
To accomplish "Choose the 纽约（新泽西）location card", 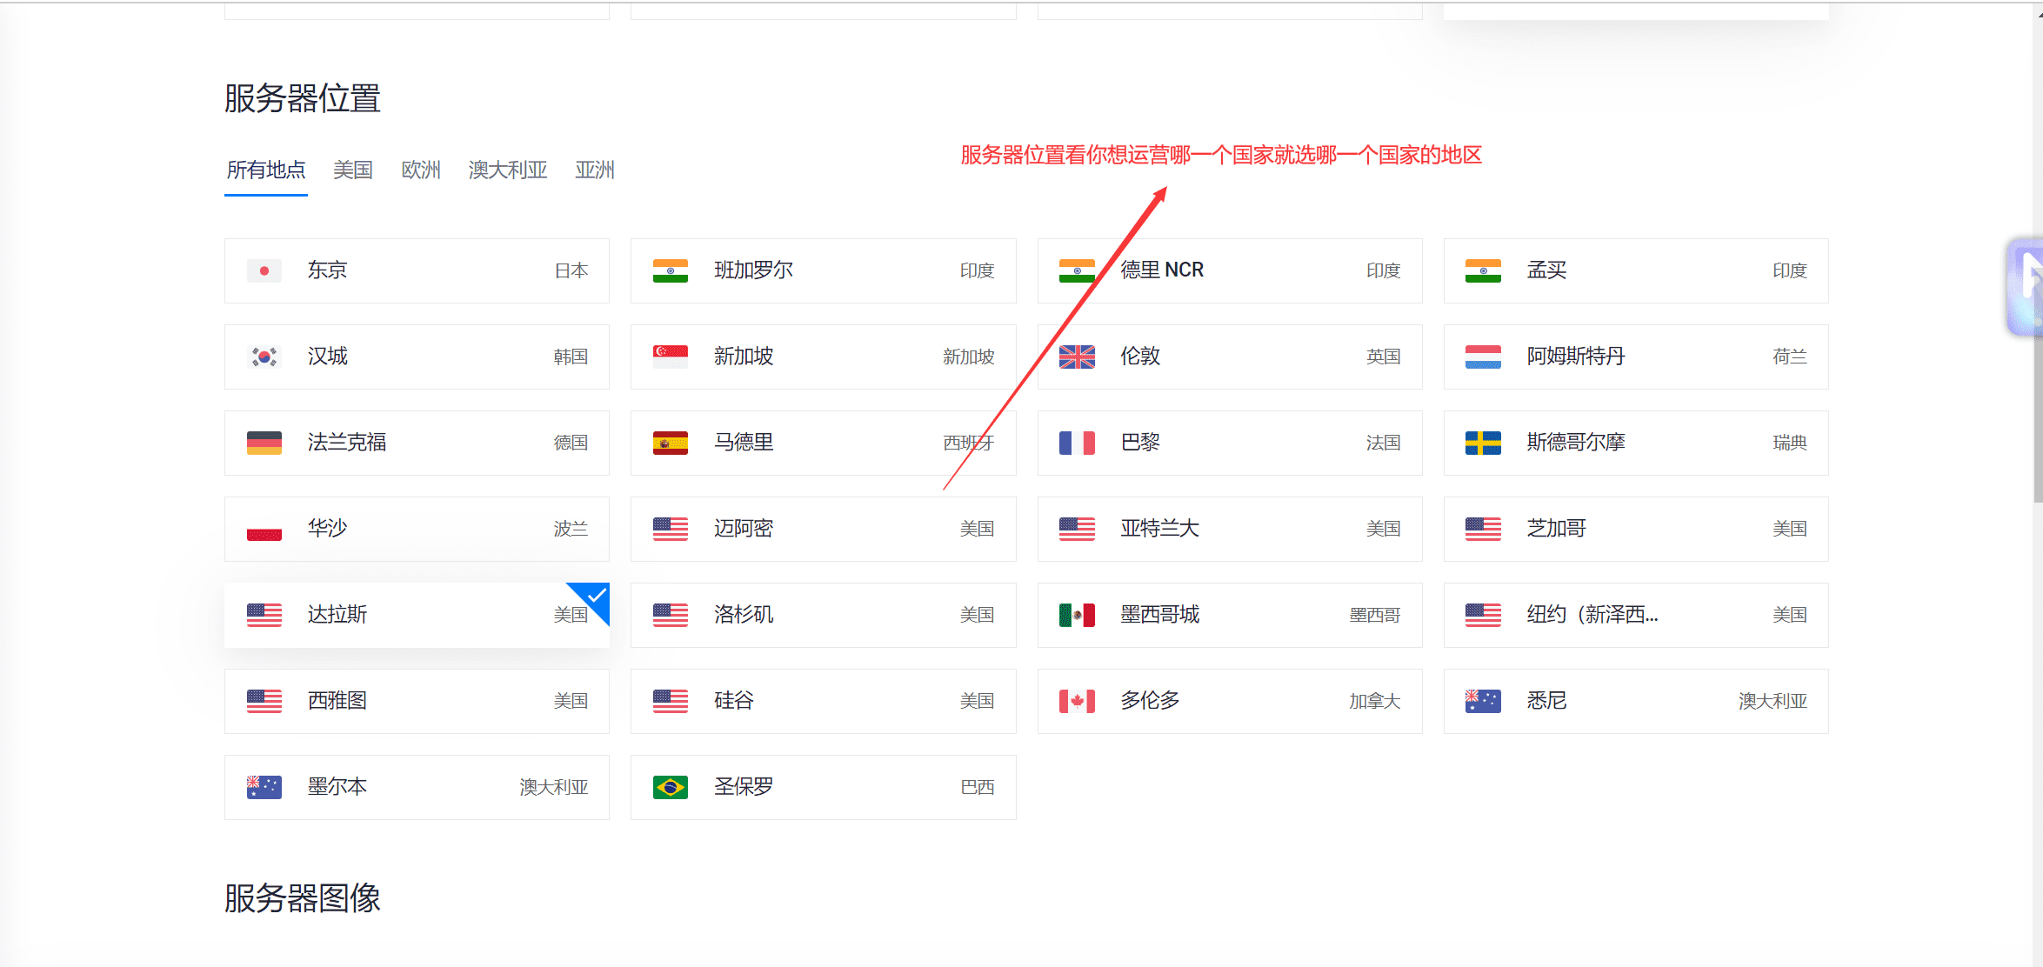I will coord(1635,615).
